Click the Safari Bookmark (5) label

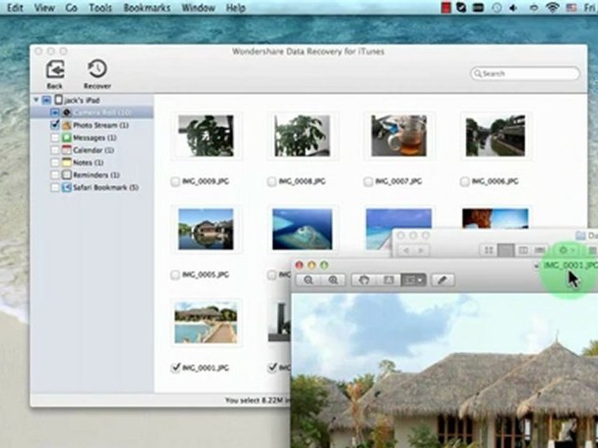click(x=106, y=187)
